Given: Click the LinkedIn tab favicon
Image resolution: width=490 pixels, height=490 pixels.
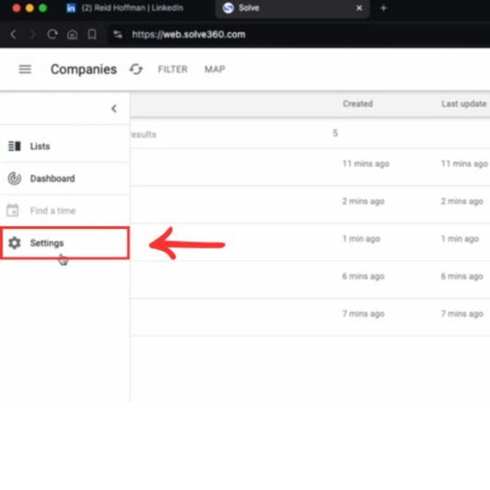Looking at the screenshot, I should coord(71,8).
